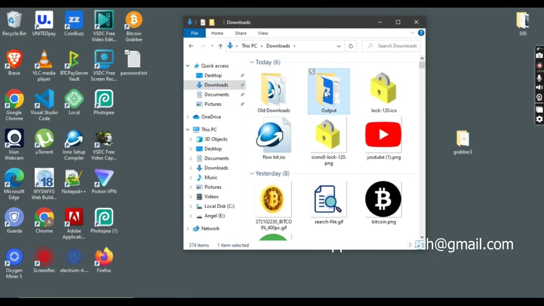This screenshot has width=544, height=306.
Task: Open the Recycle Bin desktop icon
Action: (x=14, y=24)
